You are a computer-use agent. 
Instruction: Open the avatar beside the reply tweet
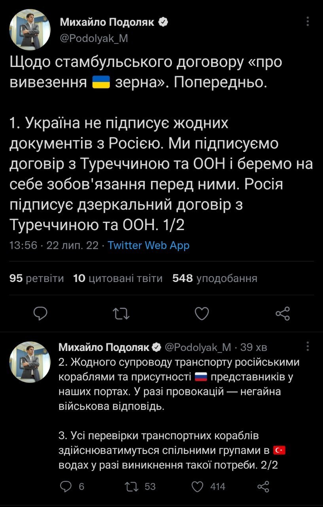point(30,362)
